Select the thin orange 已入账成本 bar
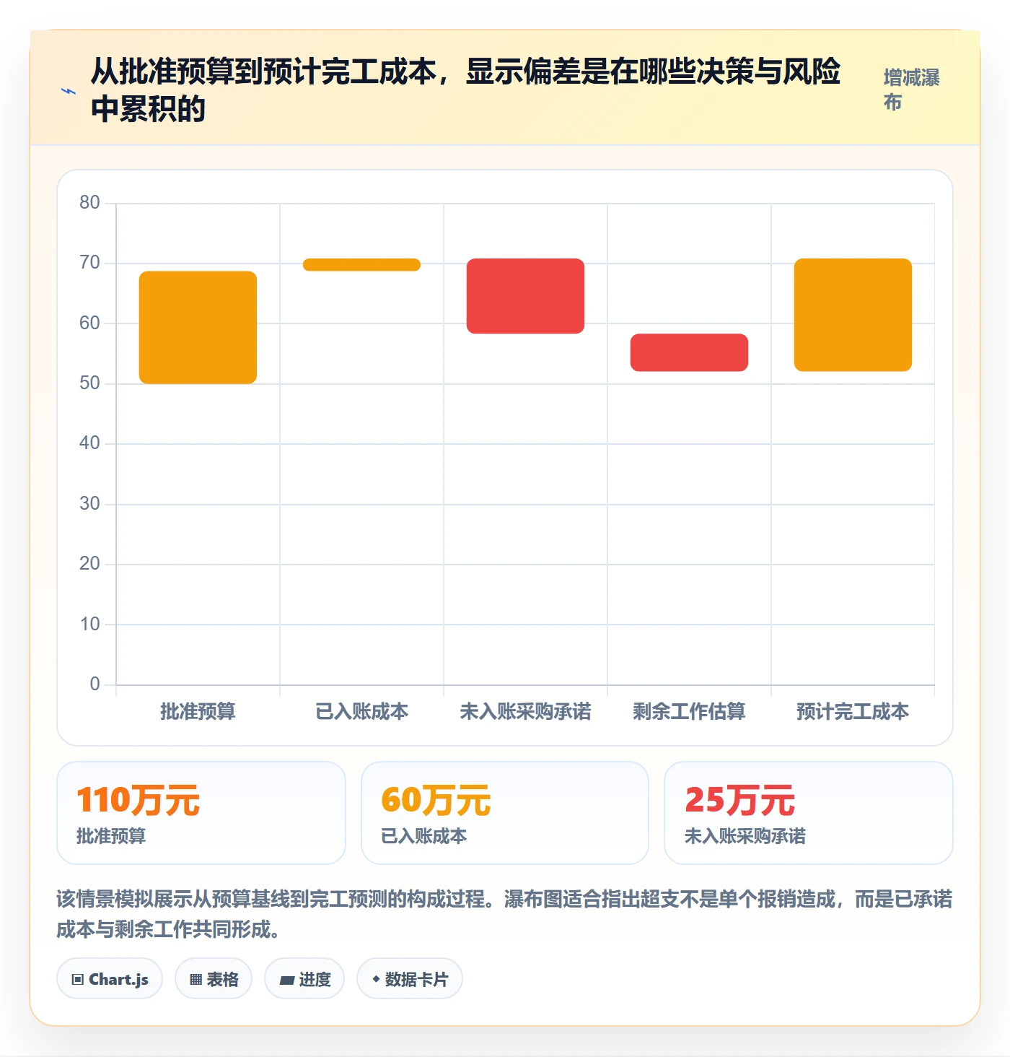This screenshot has width=1010, height=1057. click(361, 264)
